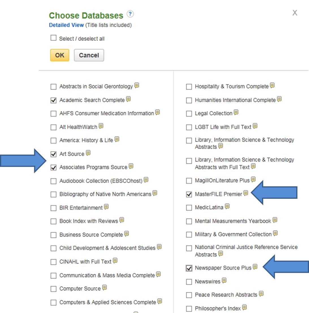Open Business Source Complete note icon
This screenshot has width=309, height=313.
[127, 234]
